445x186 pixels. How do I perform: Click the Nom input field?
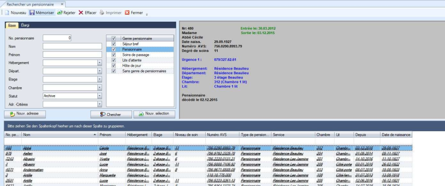click(72, 46)
